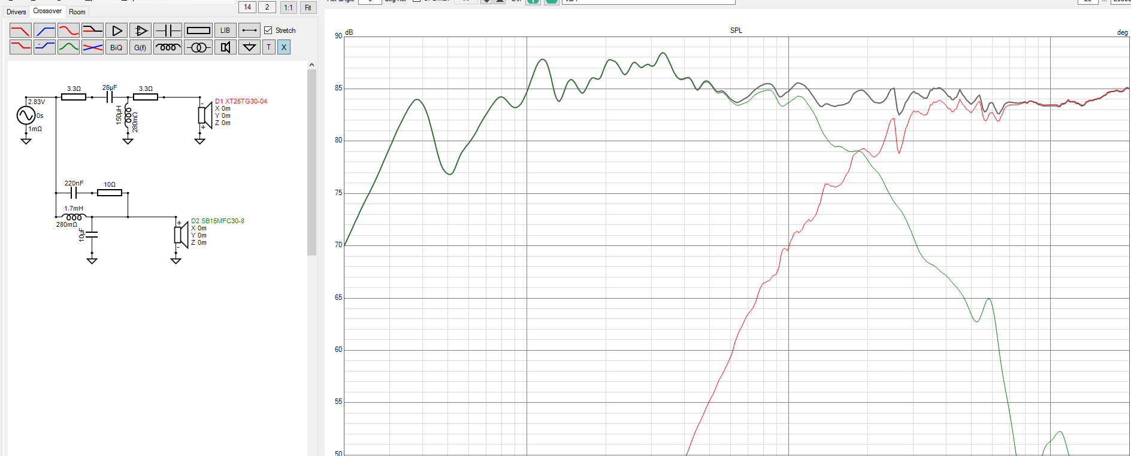Click the dB axis unit label
This screenshot has height=456, width=1131.
tap(349, 32)
